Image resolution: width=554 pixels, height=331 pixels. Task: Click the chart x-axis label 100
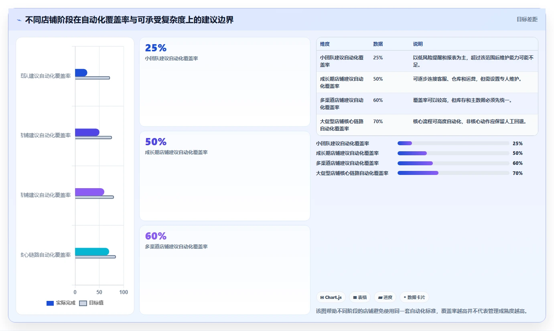coord(124,292)
